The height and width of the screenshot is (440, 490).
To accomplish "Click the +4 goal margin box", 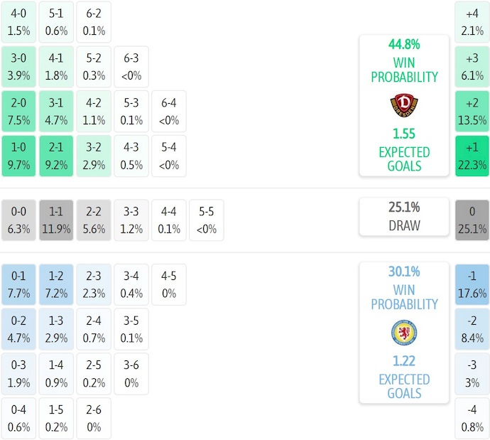I will coord(472,21).
